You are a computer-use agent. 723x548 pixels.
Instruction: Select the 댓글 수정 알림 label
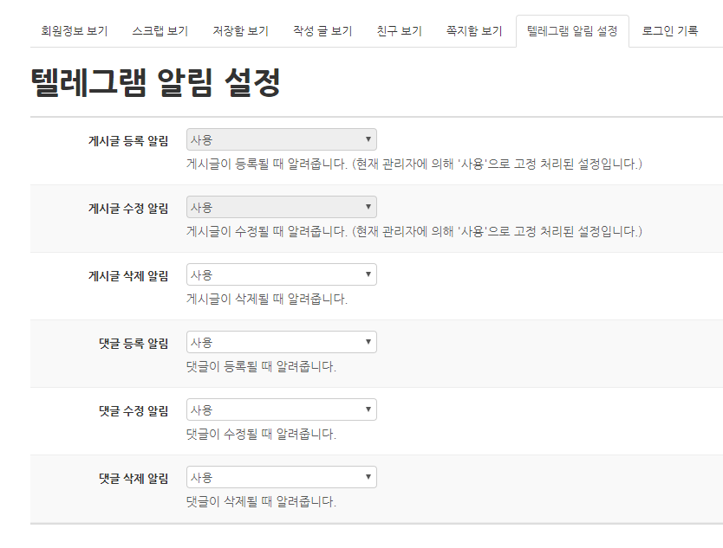pyautogui.click(x=134, y=410)
